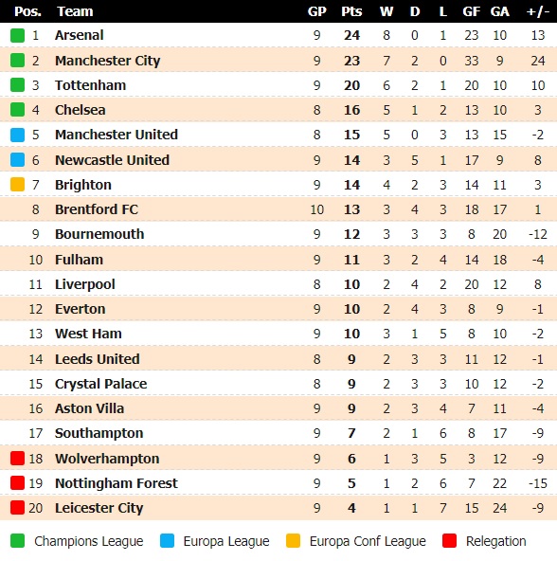Click the green marker beside Arsenal
Screen dimensions: 557x561
click(17, 35)
